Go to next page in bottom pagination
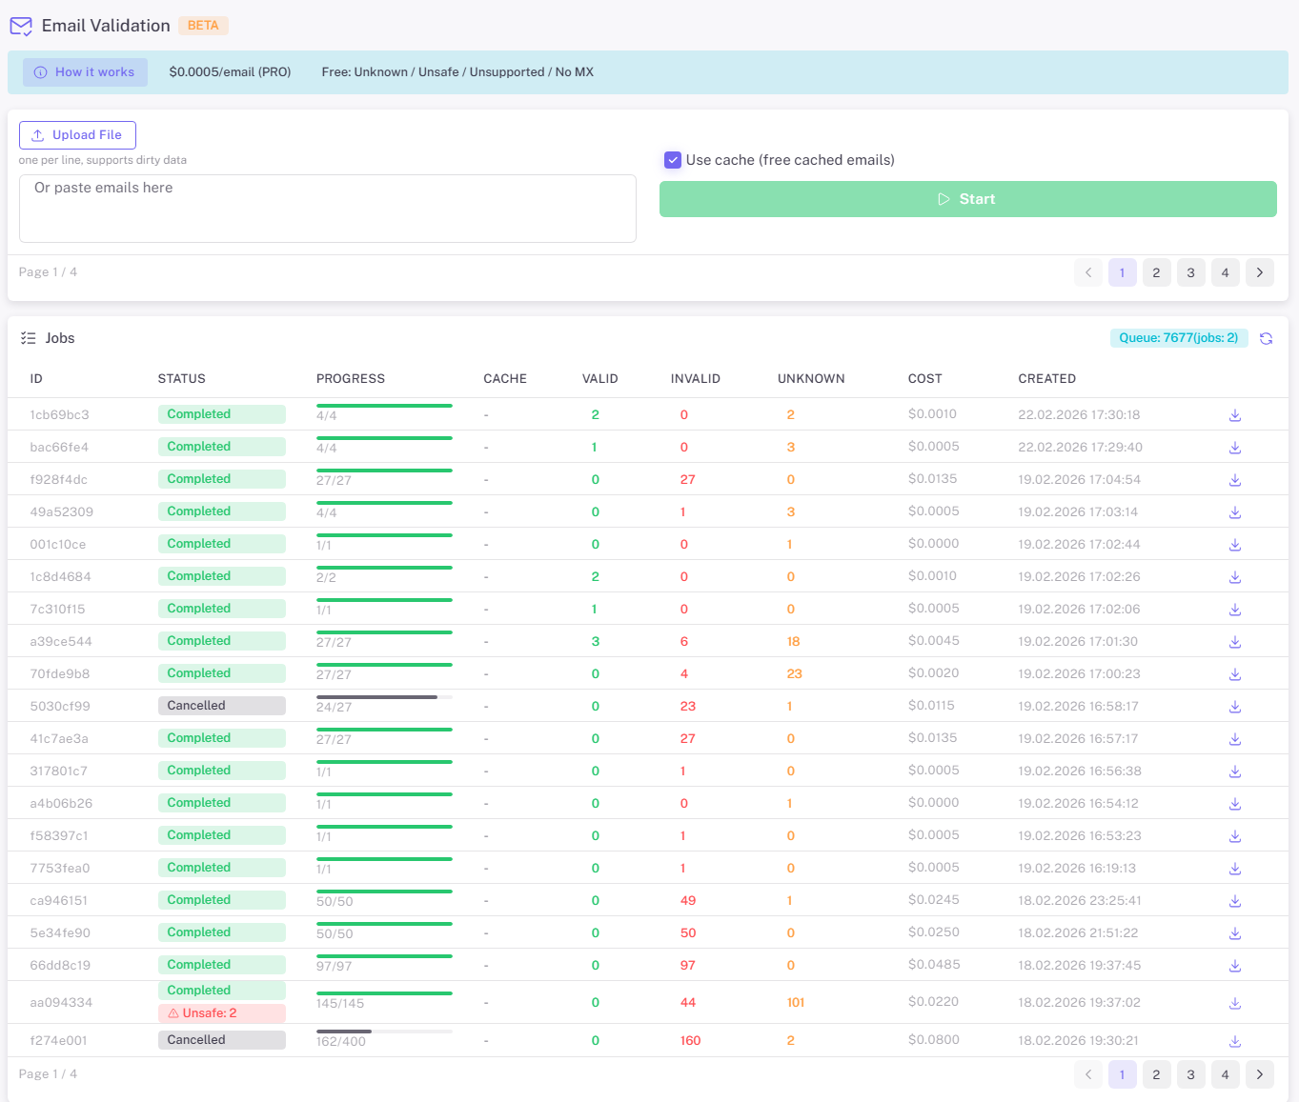 click(1259, 1074)
